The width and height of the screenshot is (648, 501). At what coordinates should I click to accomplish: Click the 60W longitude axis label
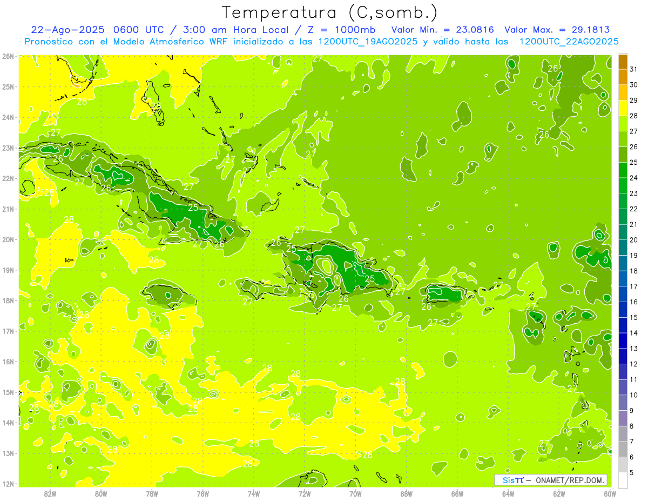tap(610, 493)
